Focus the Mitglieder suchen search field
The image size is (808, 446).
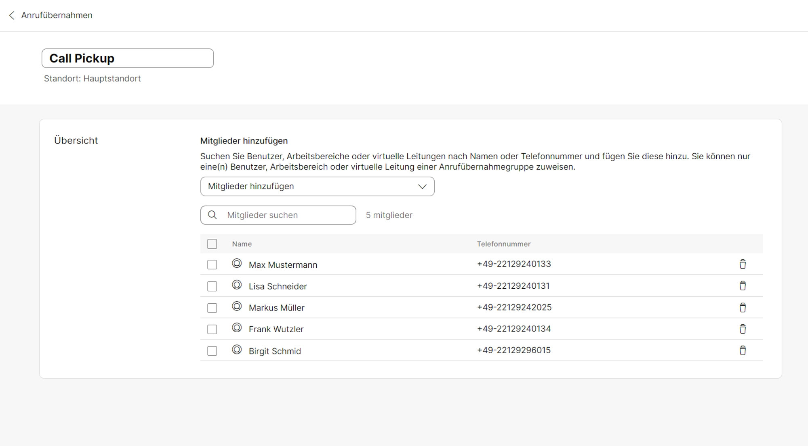tap(287, 215)
